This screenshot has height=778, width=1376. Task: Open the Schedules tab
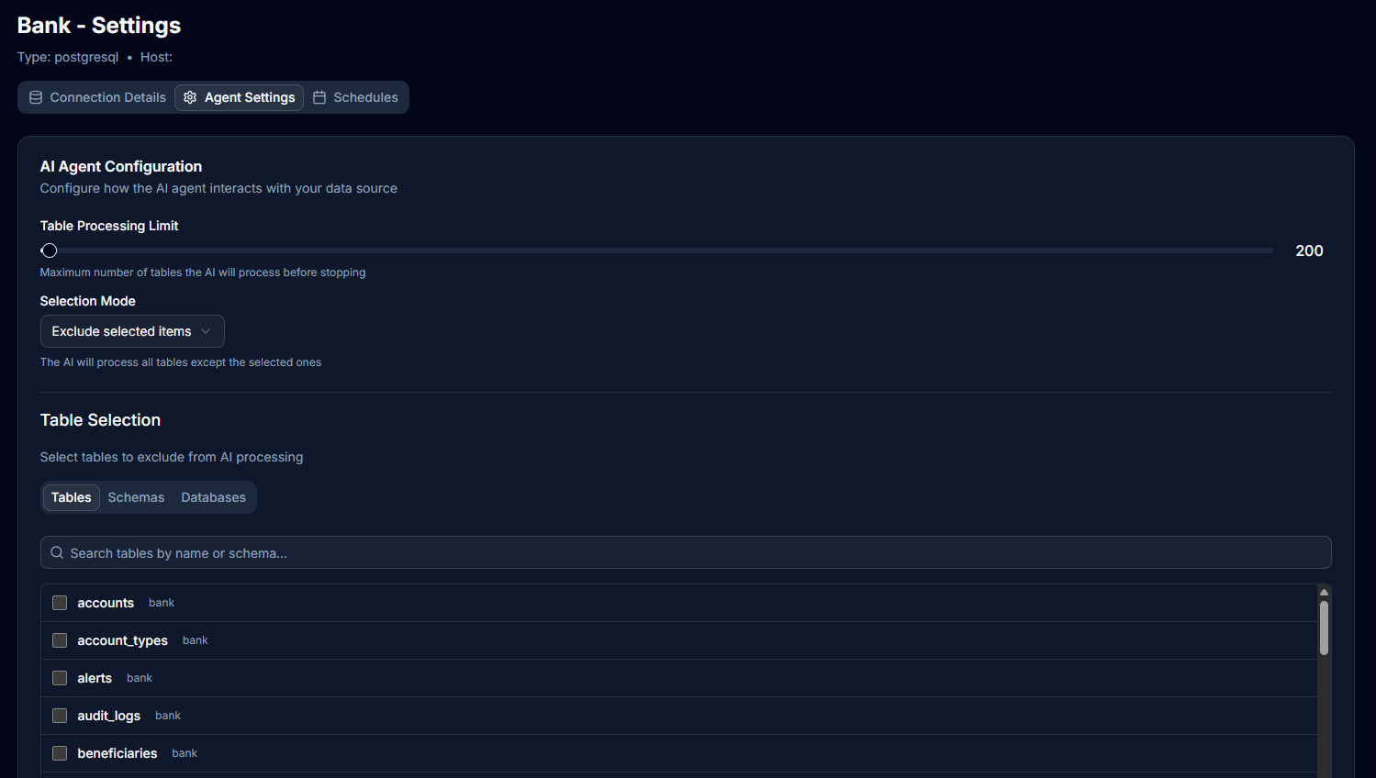pyautogui.click(x=355, y=97)
